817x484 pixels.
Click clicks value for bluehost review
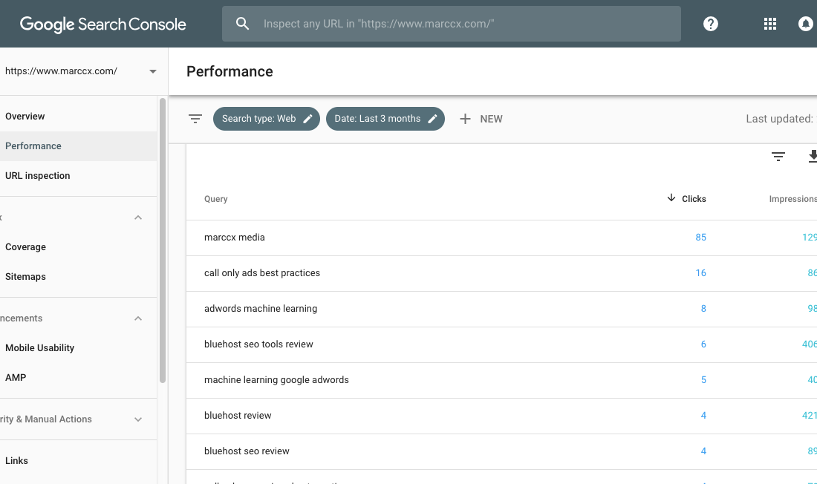tap(703, 416)
